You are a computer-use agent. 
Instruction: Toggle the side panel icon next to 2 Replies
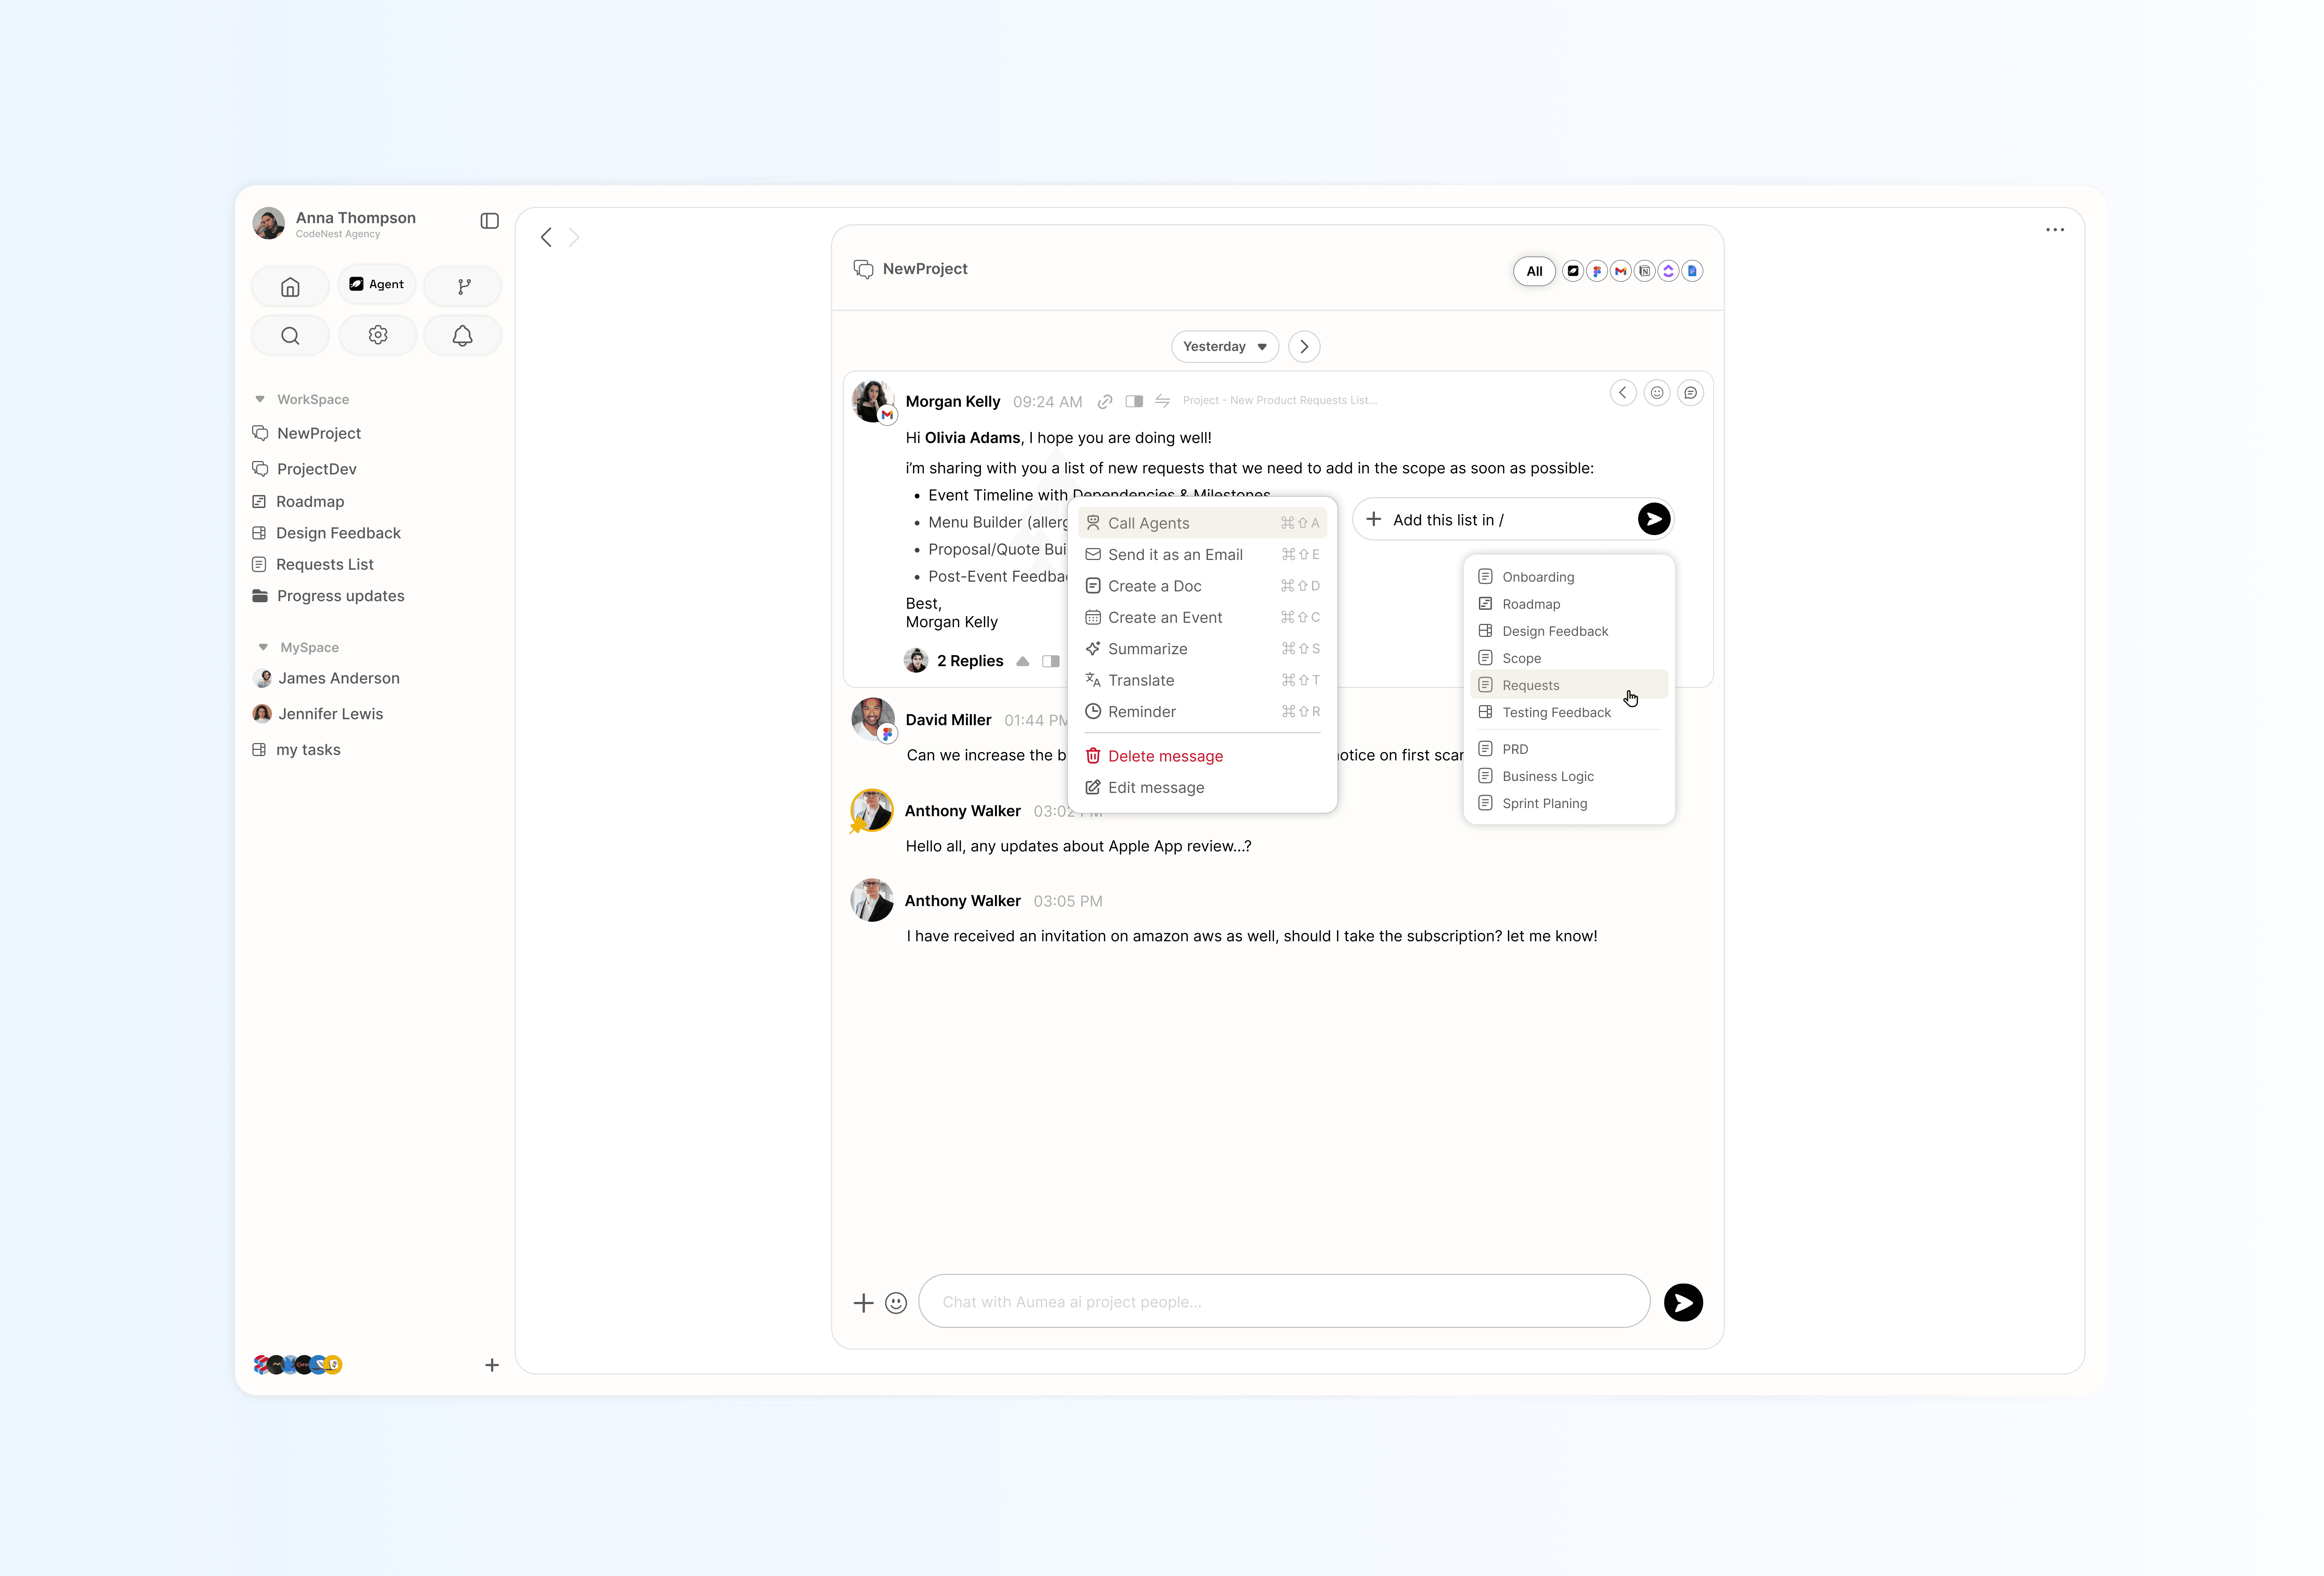tap(1051, 661)
